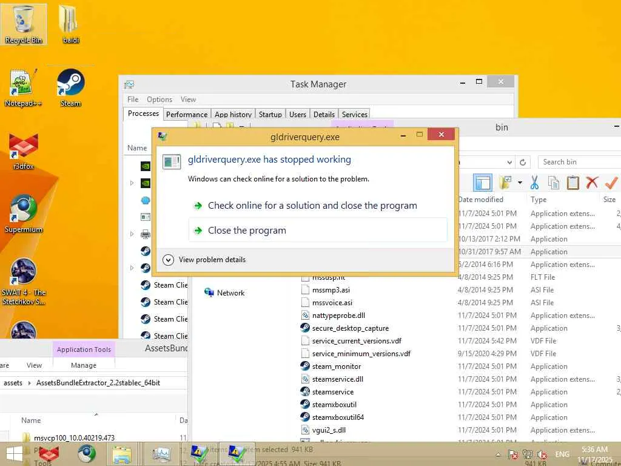Open the Task Manager Options menu
Screen dimensions: 621x466
(x=159, y=100)
